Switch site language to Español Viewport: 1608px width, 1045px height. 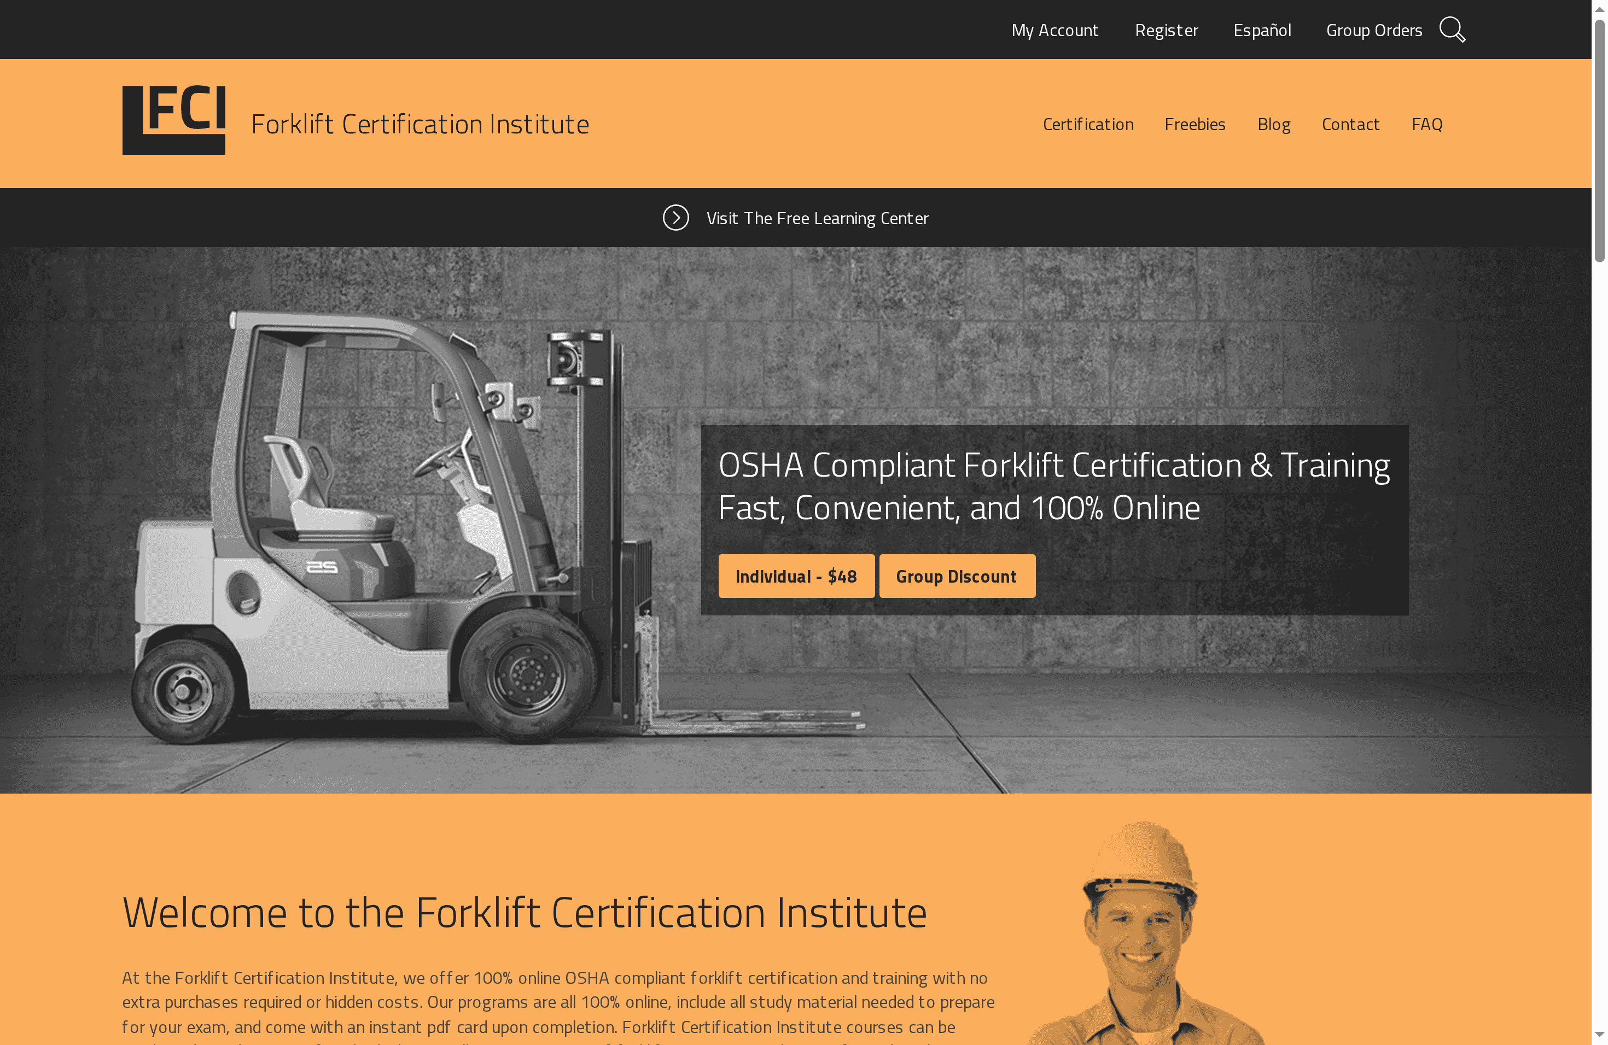1261,31
